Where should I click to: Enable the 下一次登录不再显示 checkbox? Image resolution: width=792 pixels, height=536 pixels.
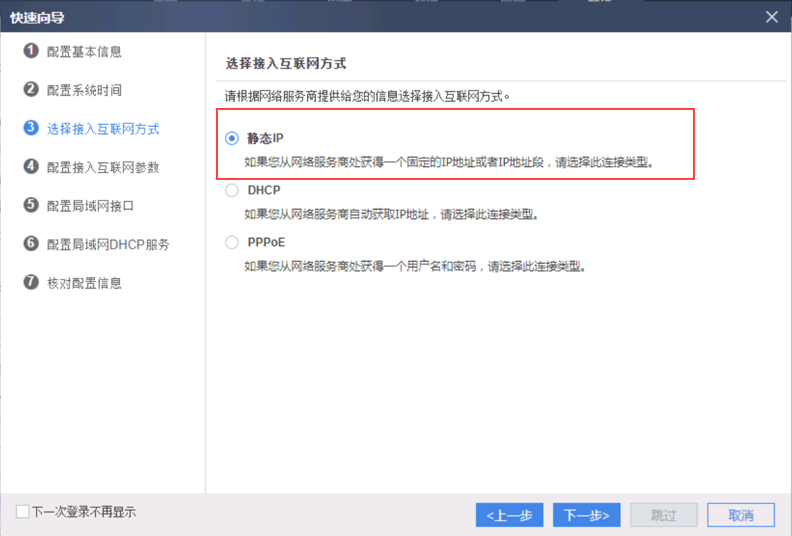pos(23,512)
